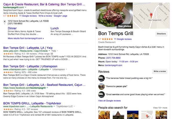Click View 15+ more link
Viewport: 174px width, 119px height.
160,108
